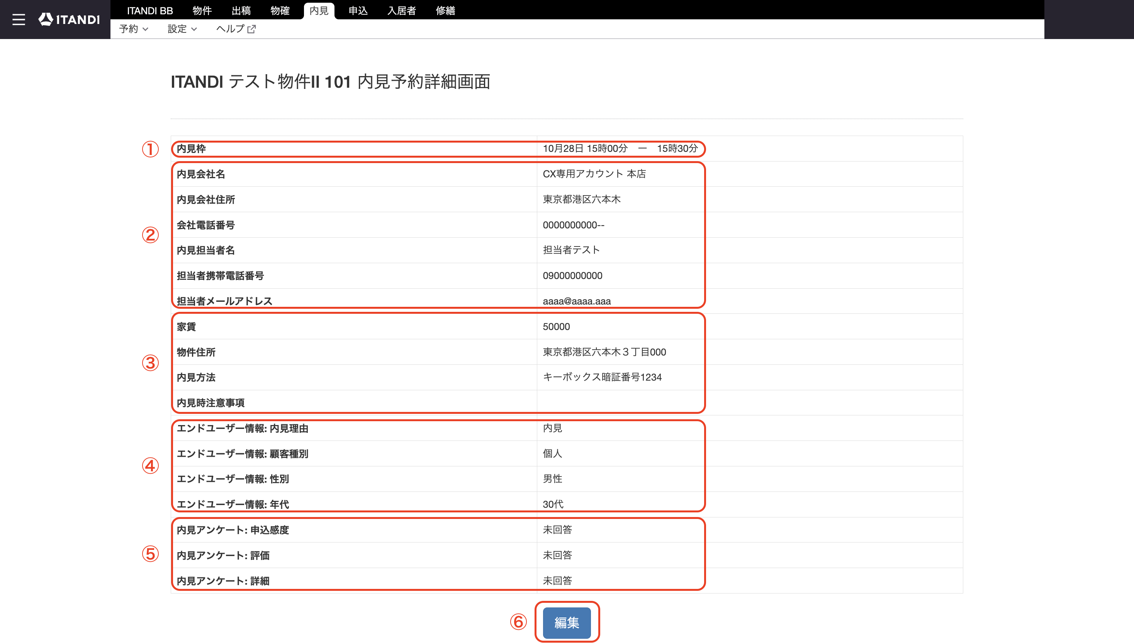Click the 内見担当者名 label
Image resolution: width=1134 pixels, height=643 pixels.
click(x=206, y=250)
